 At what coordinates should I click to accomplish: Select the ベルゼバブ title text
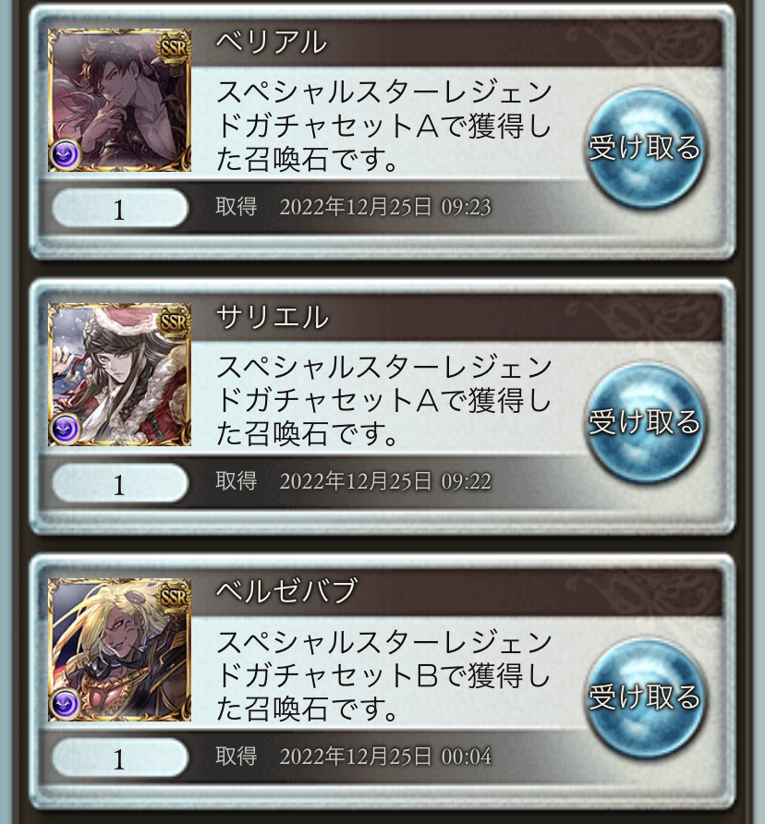(x=286, y=592)
